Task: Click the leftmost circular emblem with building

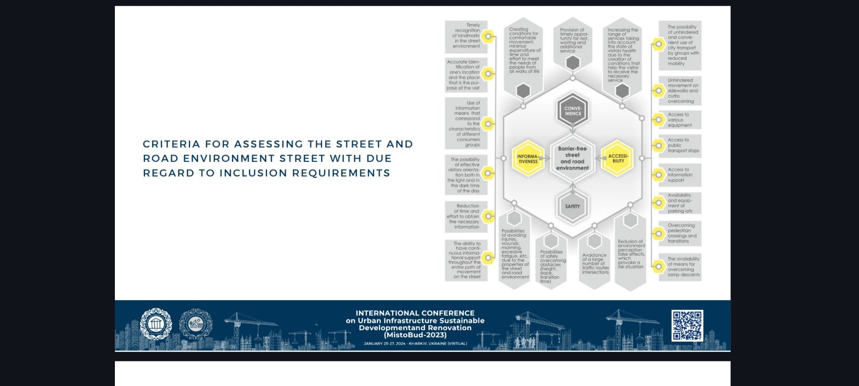Action: point(155,324)
